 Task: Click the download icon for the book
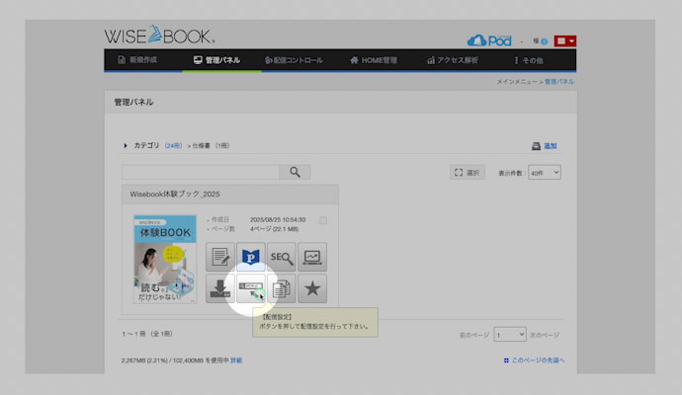pos(220,289)
